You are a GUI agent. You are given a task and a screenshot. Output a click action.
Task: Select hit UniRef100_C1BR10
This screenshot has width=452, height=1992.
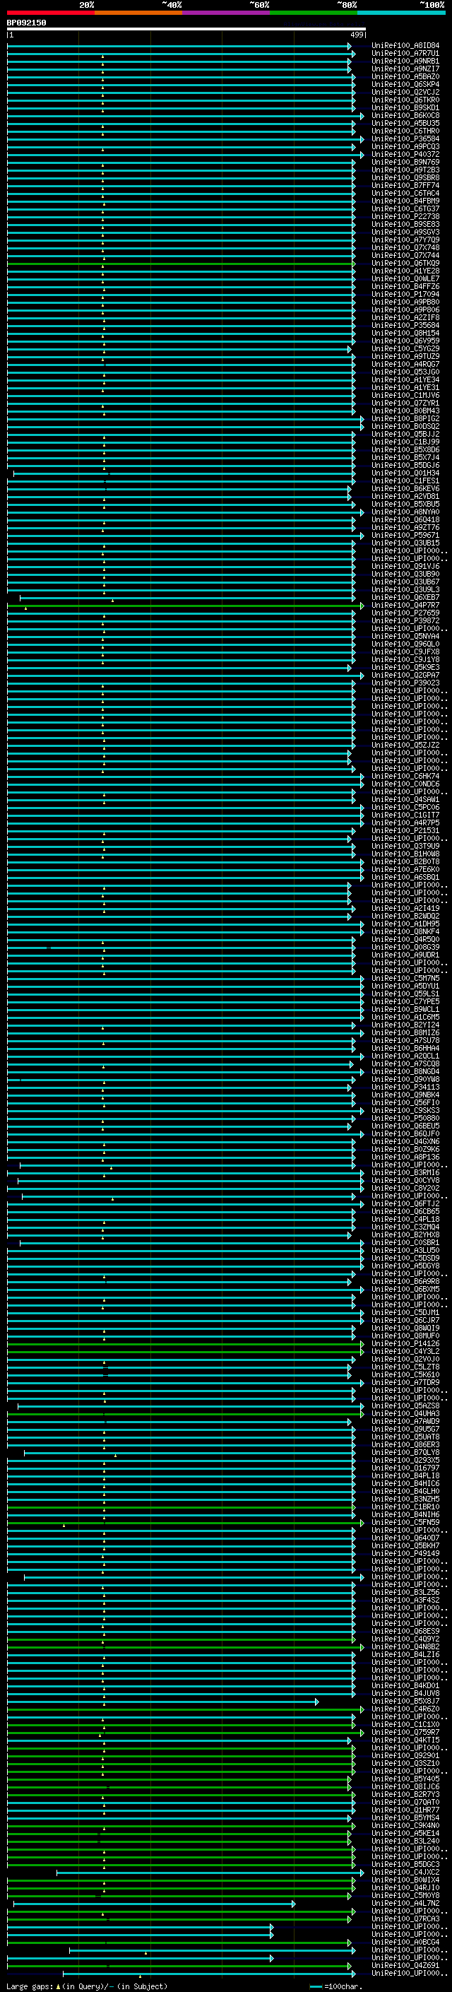pos(405,1507)
